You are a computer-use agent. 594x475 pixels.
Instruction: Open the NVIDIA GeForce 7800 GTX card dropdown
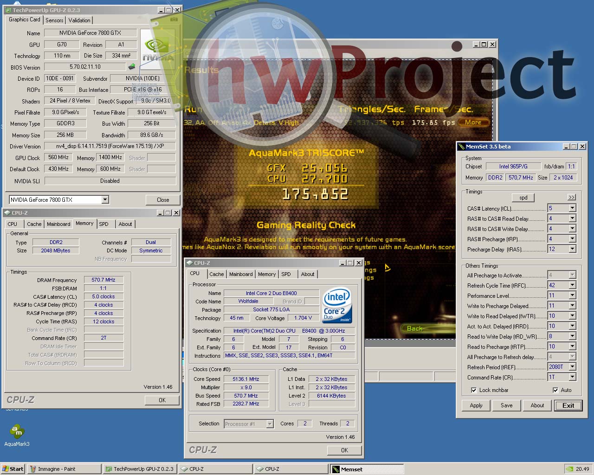coord(105,199)
